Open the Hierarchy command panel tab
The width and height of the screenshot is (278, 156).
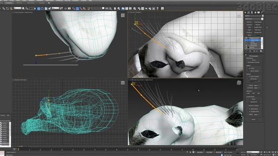point(252,13)
